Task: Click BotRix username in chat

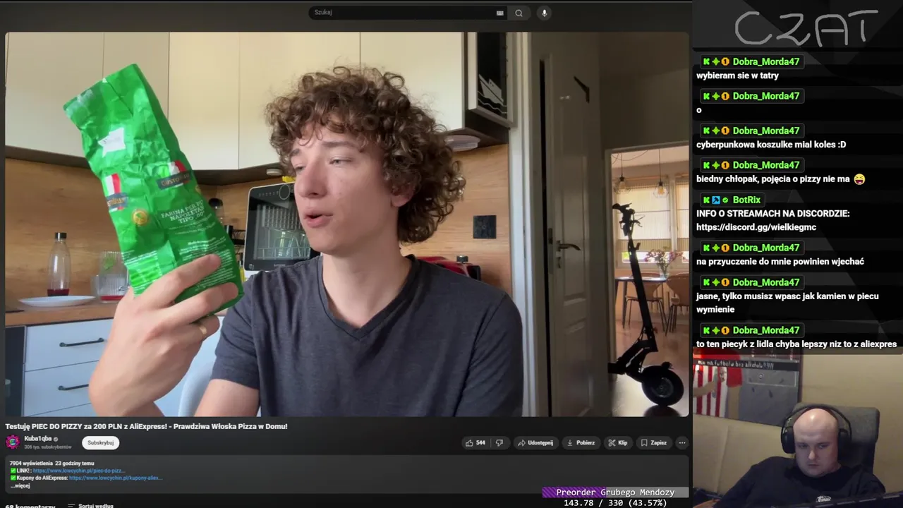Action: (746, 200)
